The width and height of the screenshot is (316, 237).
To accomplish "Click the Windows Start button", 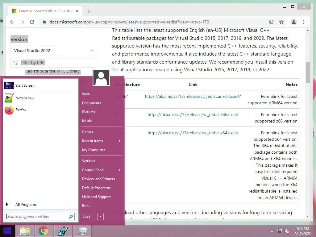I will (7, 231).
